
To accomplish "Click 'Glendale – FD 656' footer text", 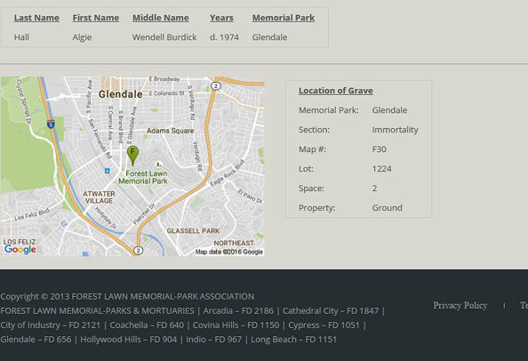I will [x=36, y=340].
